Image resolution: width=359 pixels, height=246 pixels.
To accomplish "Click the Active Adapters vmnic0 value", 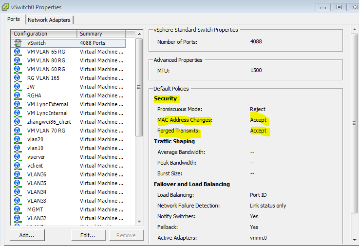I will coord(258,238).
